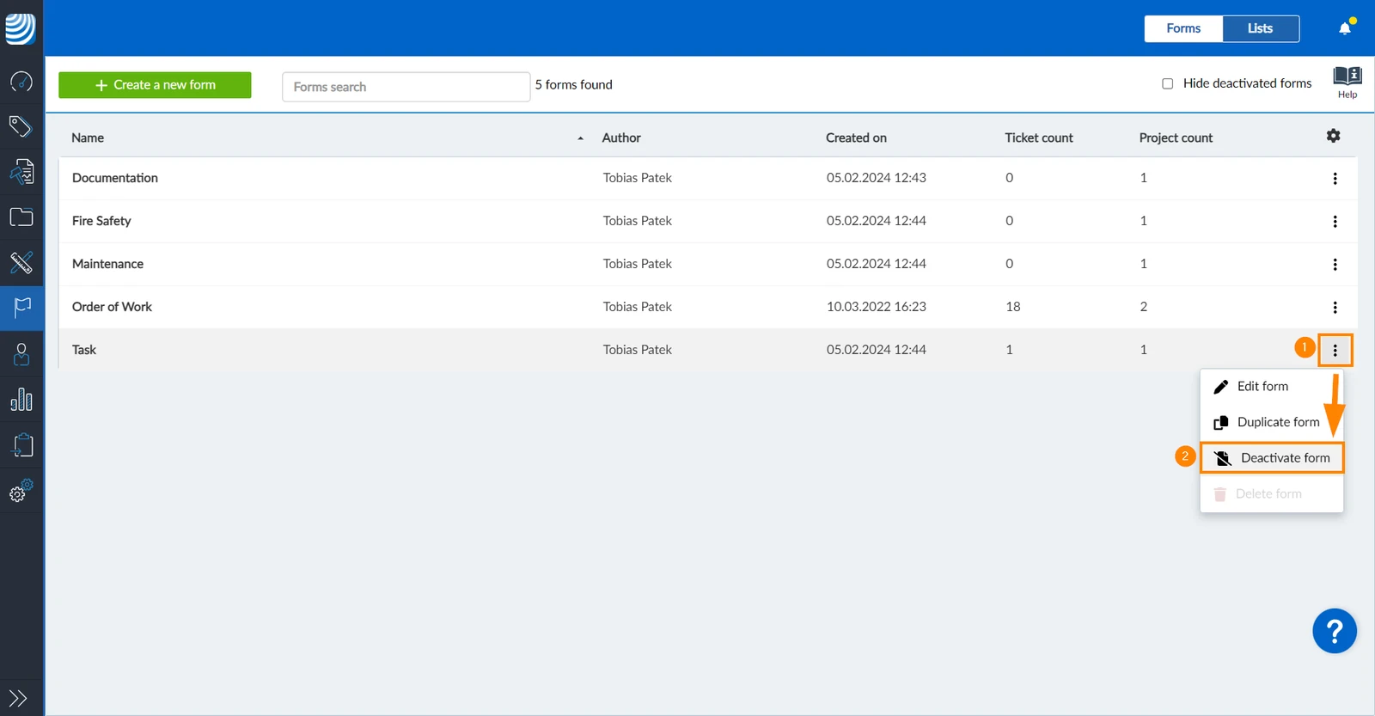Viewport: 1375px width, 716px height.
Task: Open the dashboard speedometer icon in sidebar
Action: click(x=21, y=82)
